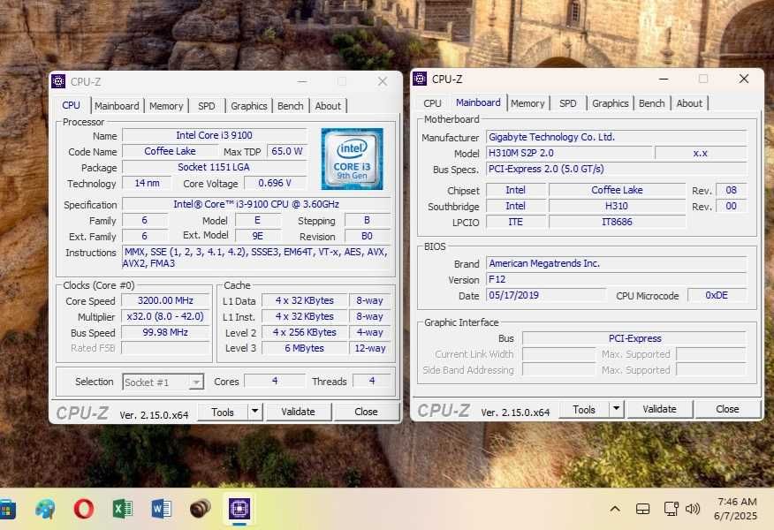
Task: Click Tools button in right CPU-Z window
Action: [584, 410]
